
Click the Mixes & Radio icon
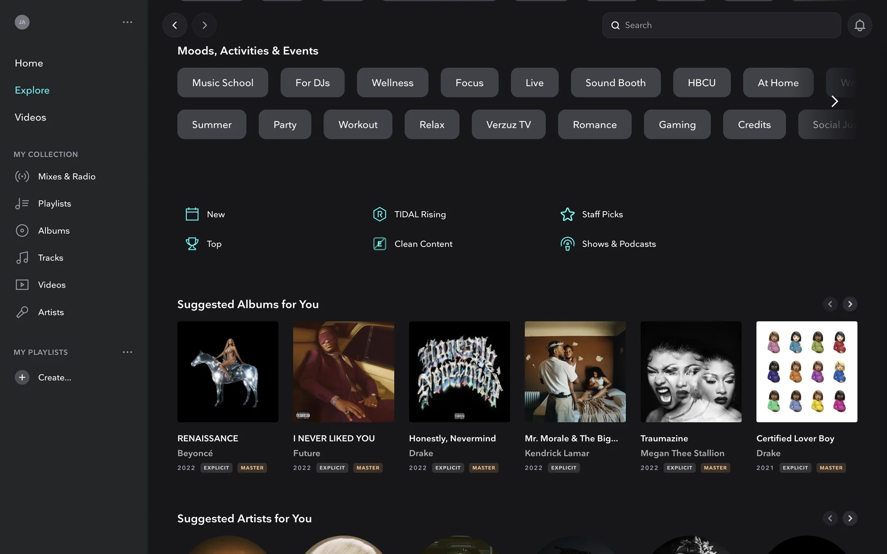(x=22, y=176)
